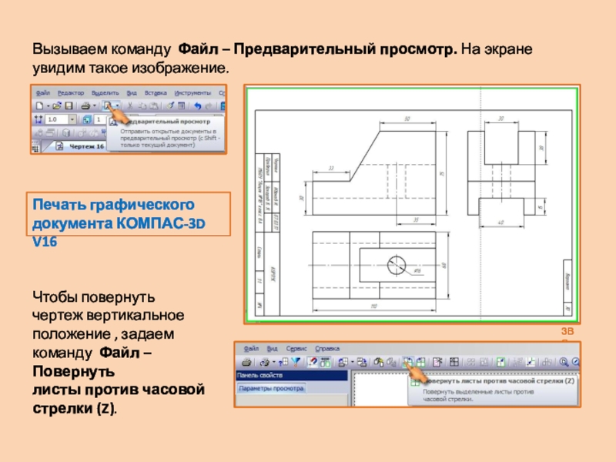Open the Справка menu
The image size is (616, 462).
pyautogui.click(x=327, y=349)
